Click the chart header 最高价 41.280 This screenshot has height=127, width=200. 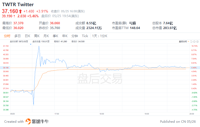pos(61,41)
